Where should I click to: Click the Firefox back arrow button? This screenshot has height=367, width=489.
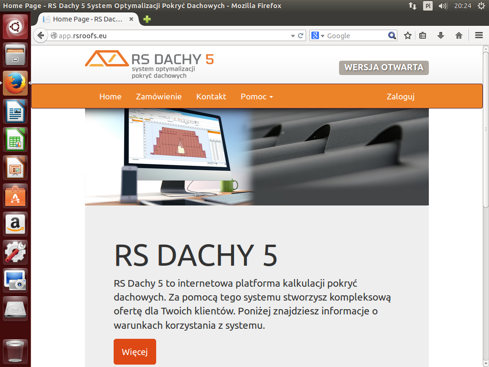pyautogui.click(x=41, y=36)
